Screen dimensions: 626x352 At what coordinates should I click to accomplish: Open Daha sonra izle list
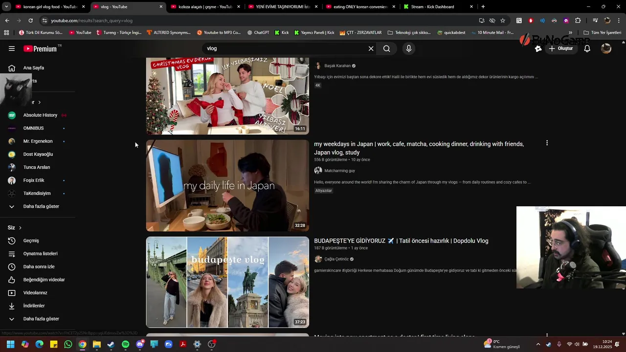click(x=39, y=266)
